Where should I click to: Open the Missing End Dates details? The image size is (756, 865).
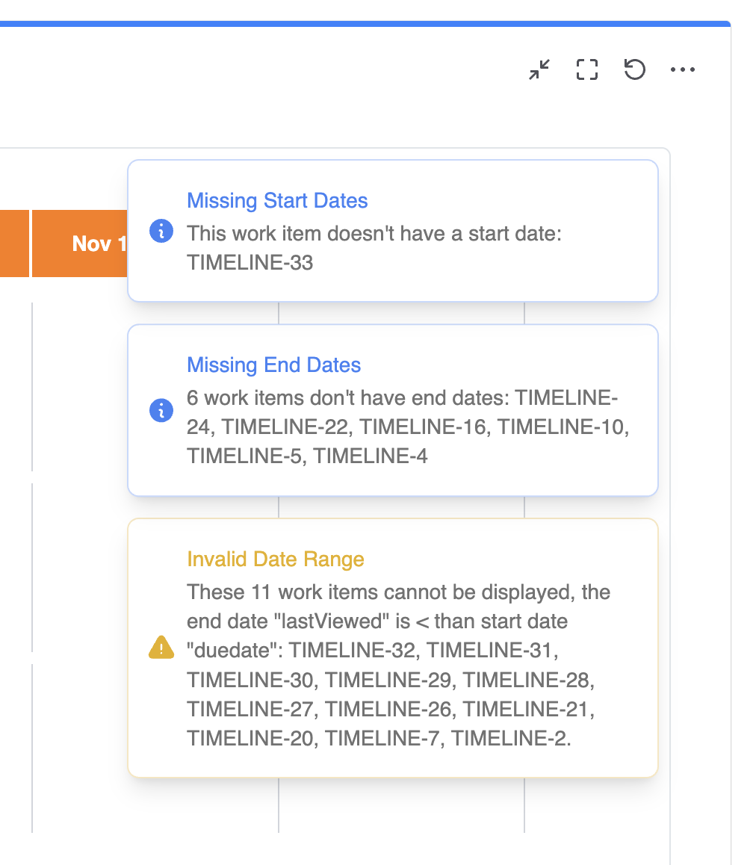(x=273, y=365)
